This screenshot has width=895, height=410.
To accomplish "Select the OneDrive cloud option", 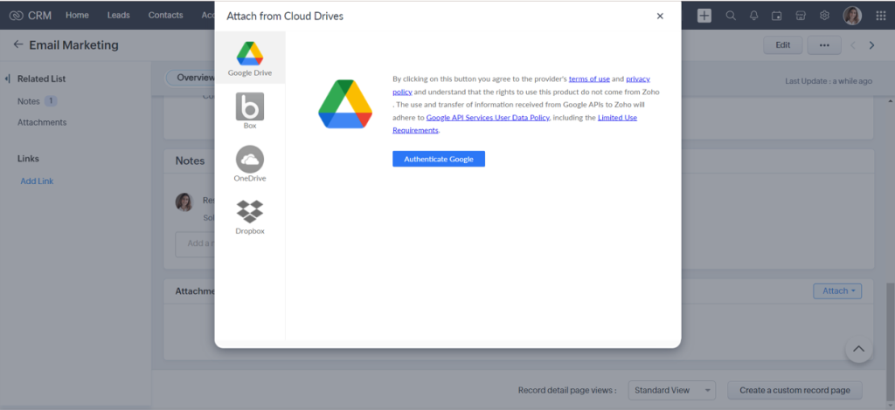I will [x=249, y=164].
